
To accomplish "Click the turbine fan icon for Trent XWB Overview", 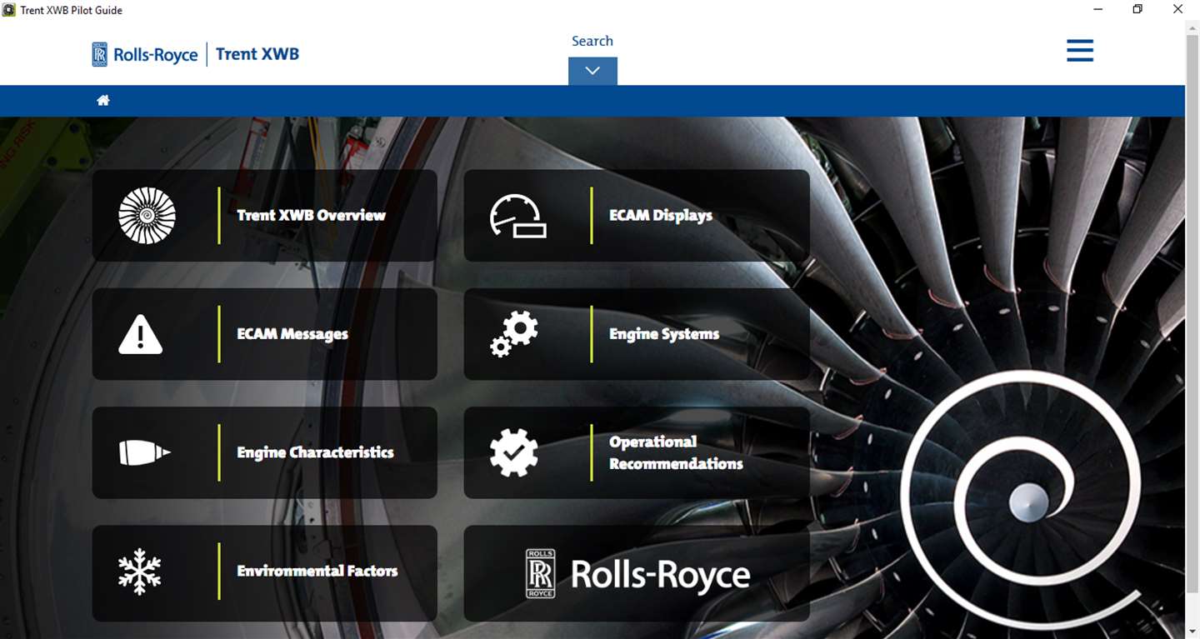I will coord(147,216).
